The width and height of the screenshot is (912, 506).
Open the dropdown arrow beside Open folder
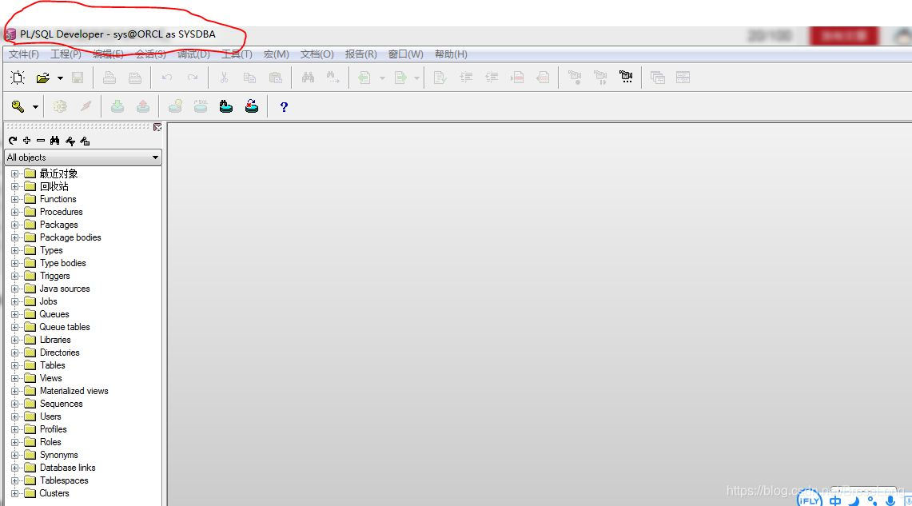coord(60,78)
